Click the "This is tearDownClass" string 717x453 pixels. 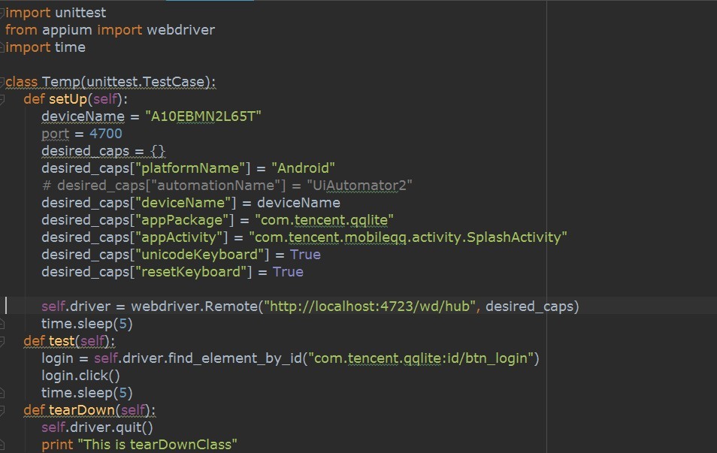[x=157, y=445]
